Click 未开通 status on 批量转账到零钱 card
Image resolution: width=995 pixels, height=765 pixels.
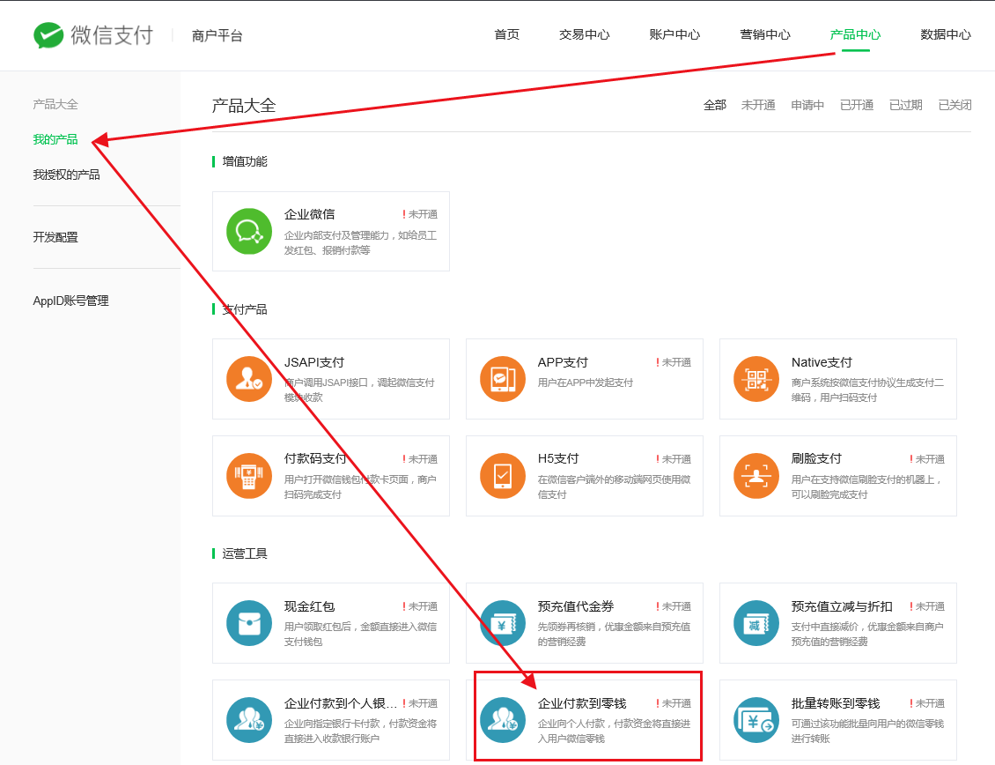coord(927,703)
